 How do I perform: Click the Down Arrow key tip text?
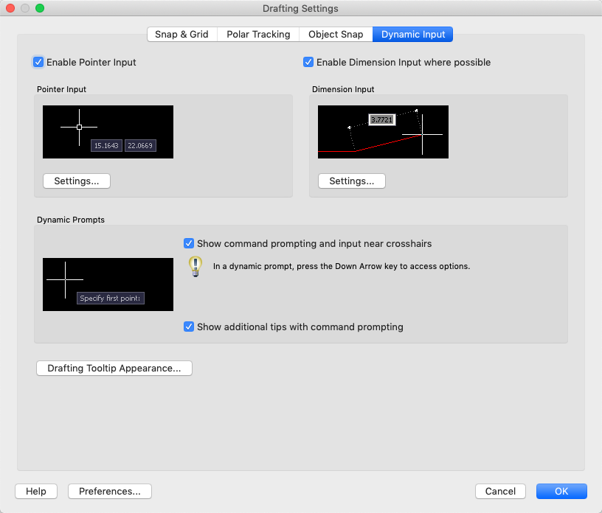pyautogui.click(x=342, y=266)
